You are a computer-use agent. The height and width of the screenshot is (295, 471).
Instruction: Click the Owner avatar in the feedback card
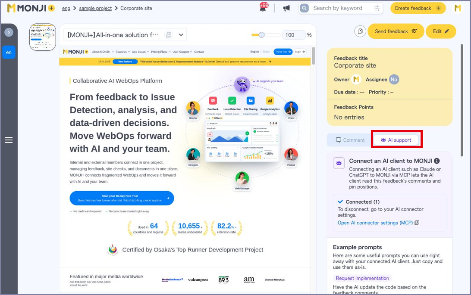tap(356, 79)
